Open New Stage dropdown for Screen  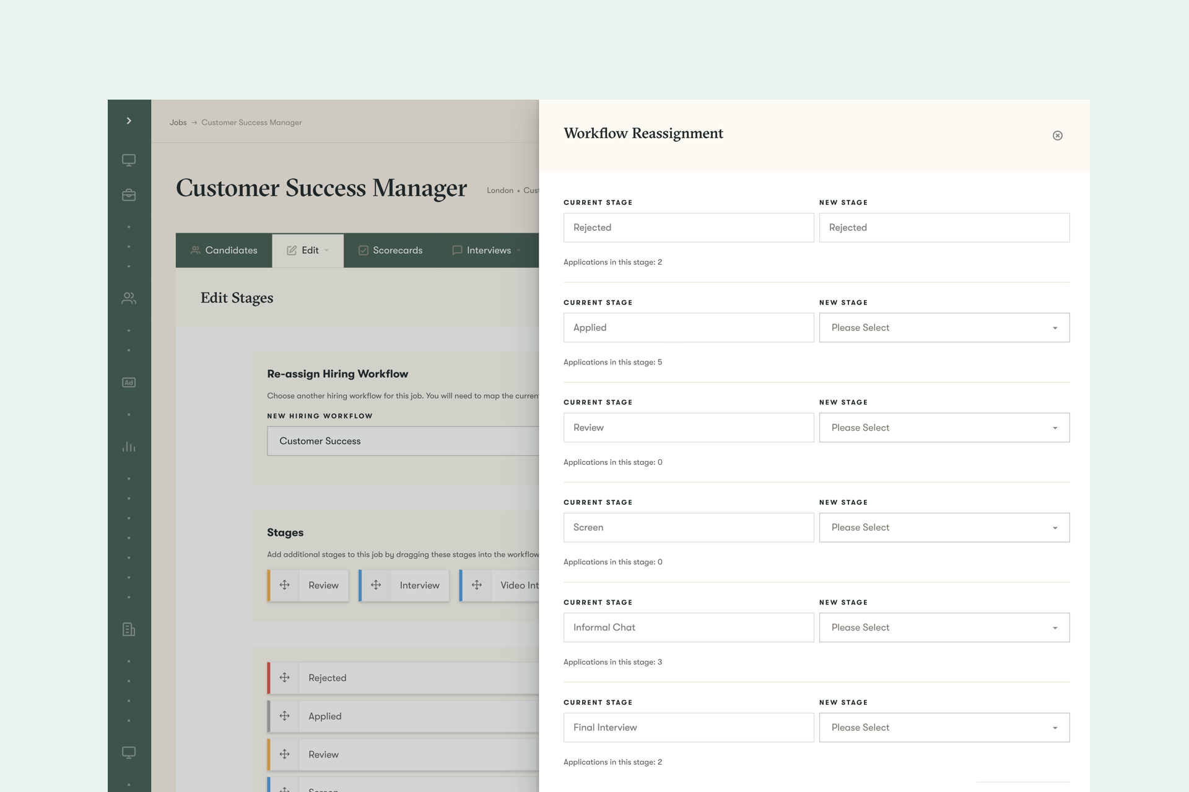click(944, 527)
